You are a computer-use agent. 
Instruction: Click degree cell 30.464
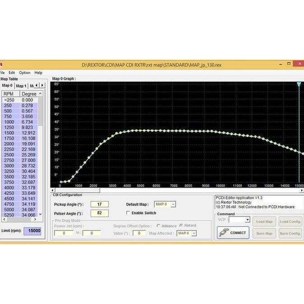click(29, 171)
